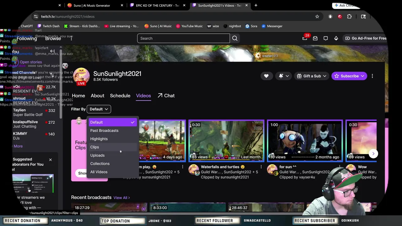The width and height of the screenshot is (402, 226).
Task: Click Following in top navigation
Action: click(27, 38)
